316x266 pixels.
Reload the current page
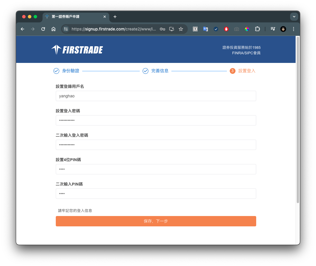[43, 29]
